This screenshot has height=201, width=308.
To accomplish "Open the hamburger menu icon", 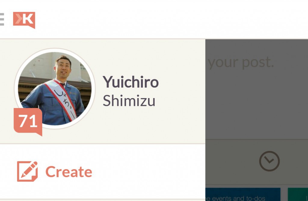I will [x=2, y=19].
